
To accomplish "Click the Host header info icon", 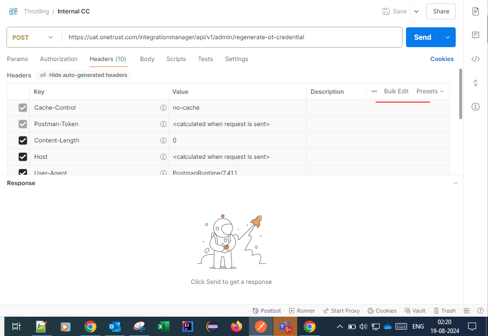I will click(163, 157).
